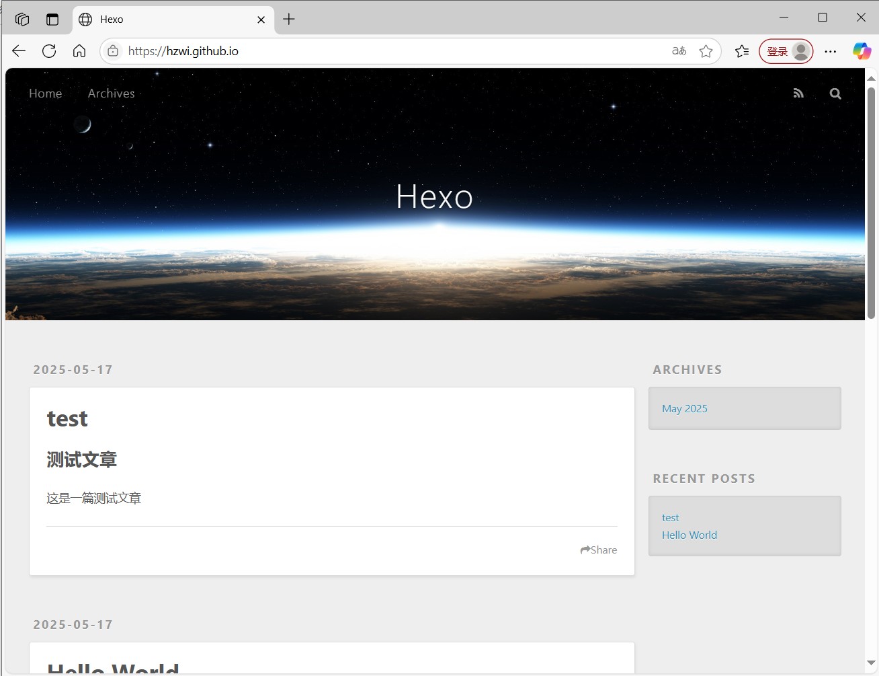
Task: Go back to the previous page
Action: tap(19, 51)
